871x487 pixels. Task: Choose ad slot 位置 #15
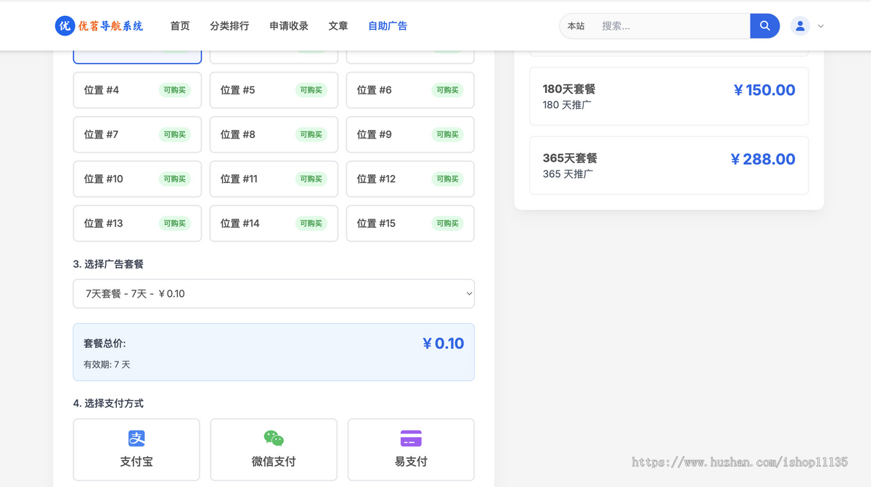(410, 223)
